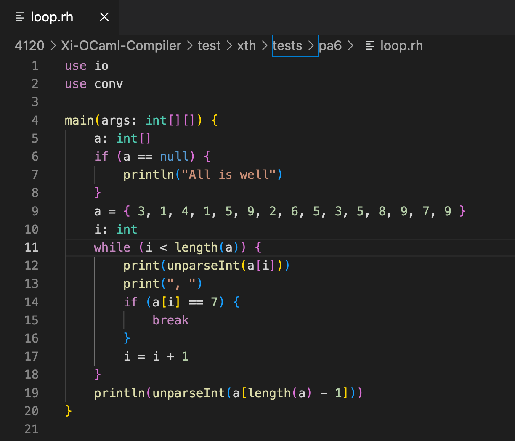Select the loop.rh editor tab
This screenshot has height=441, width=515.
click(x=59, y=17)
